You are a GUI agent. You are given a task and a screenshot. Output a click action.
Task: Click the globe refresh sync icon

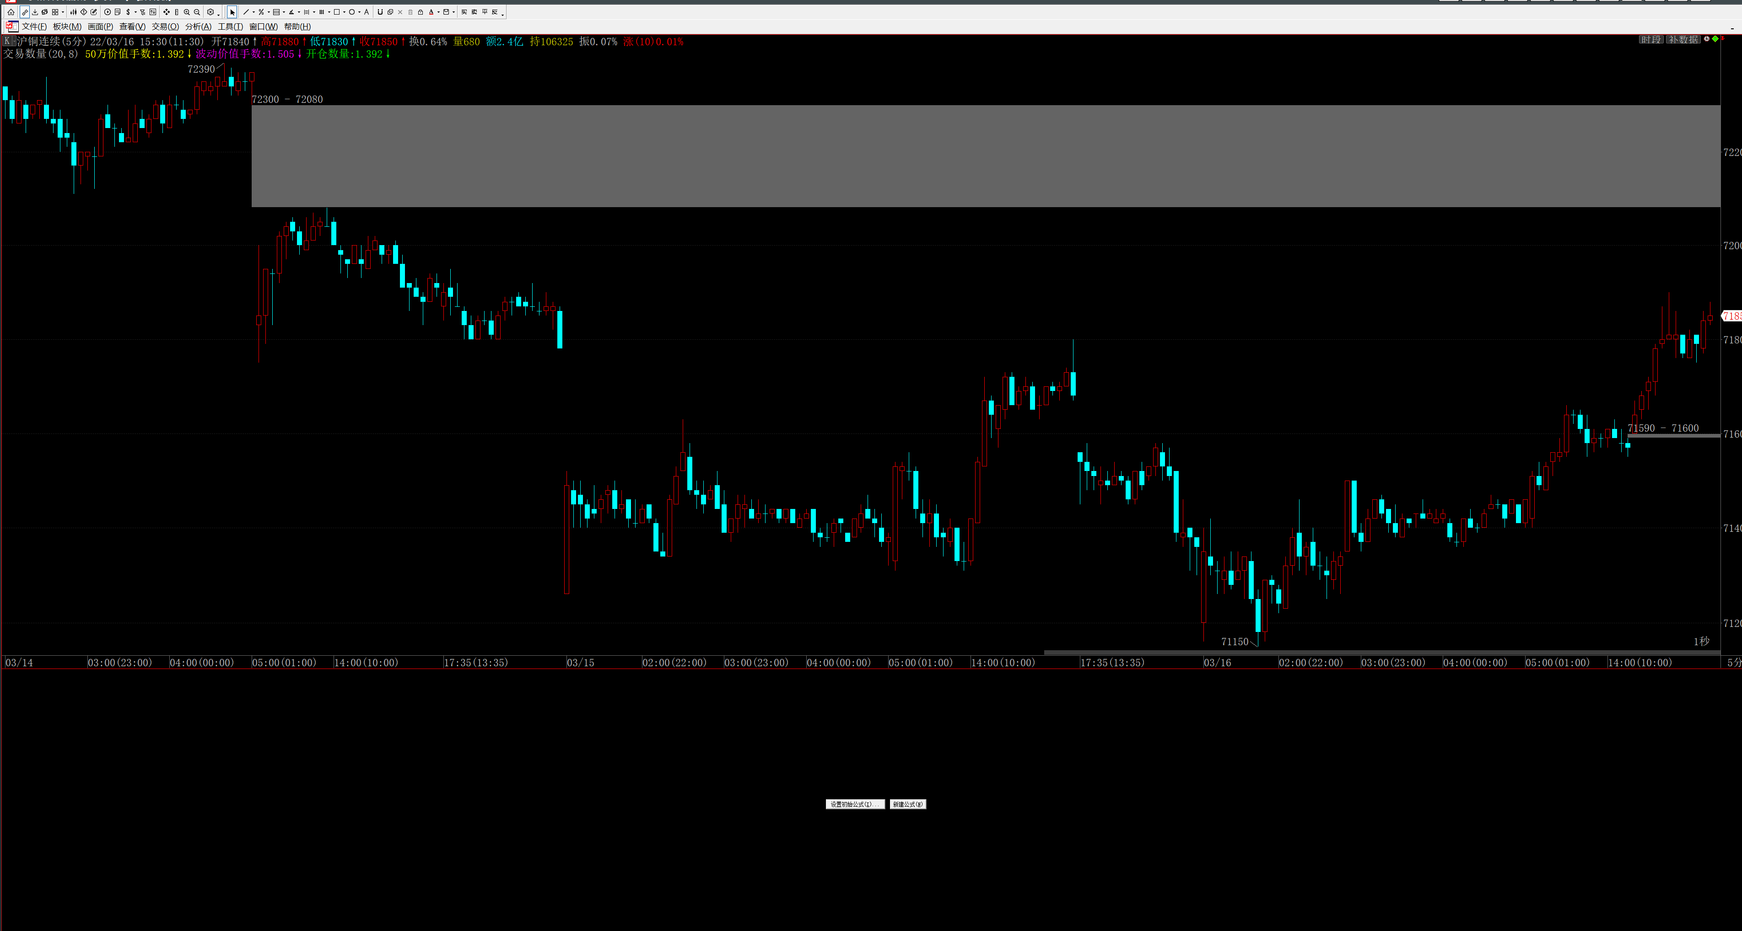[x=45, y=12]
